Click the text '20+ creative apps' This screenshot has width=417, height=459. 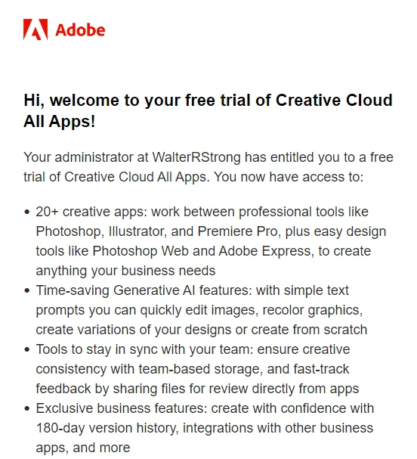click(90, 212)
